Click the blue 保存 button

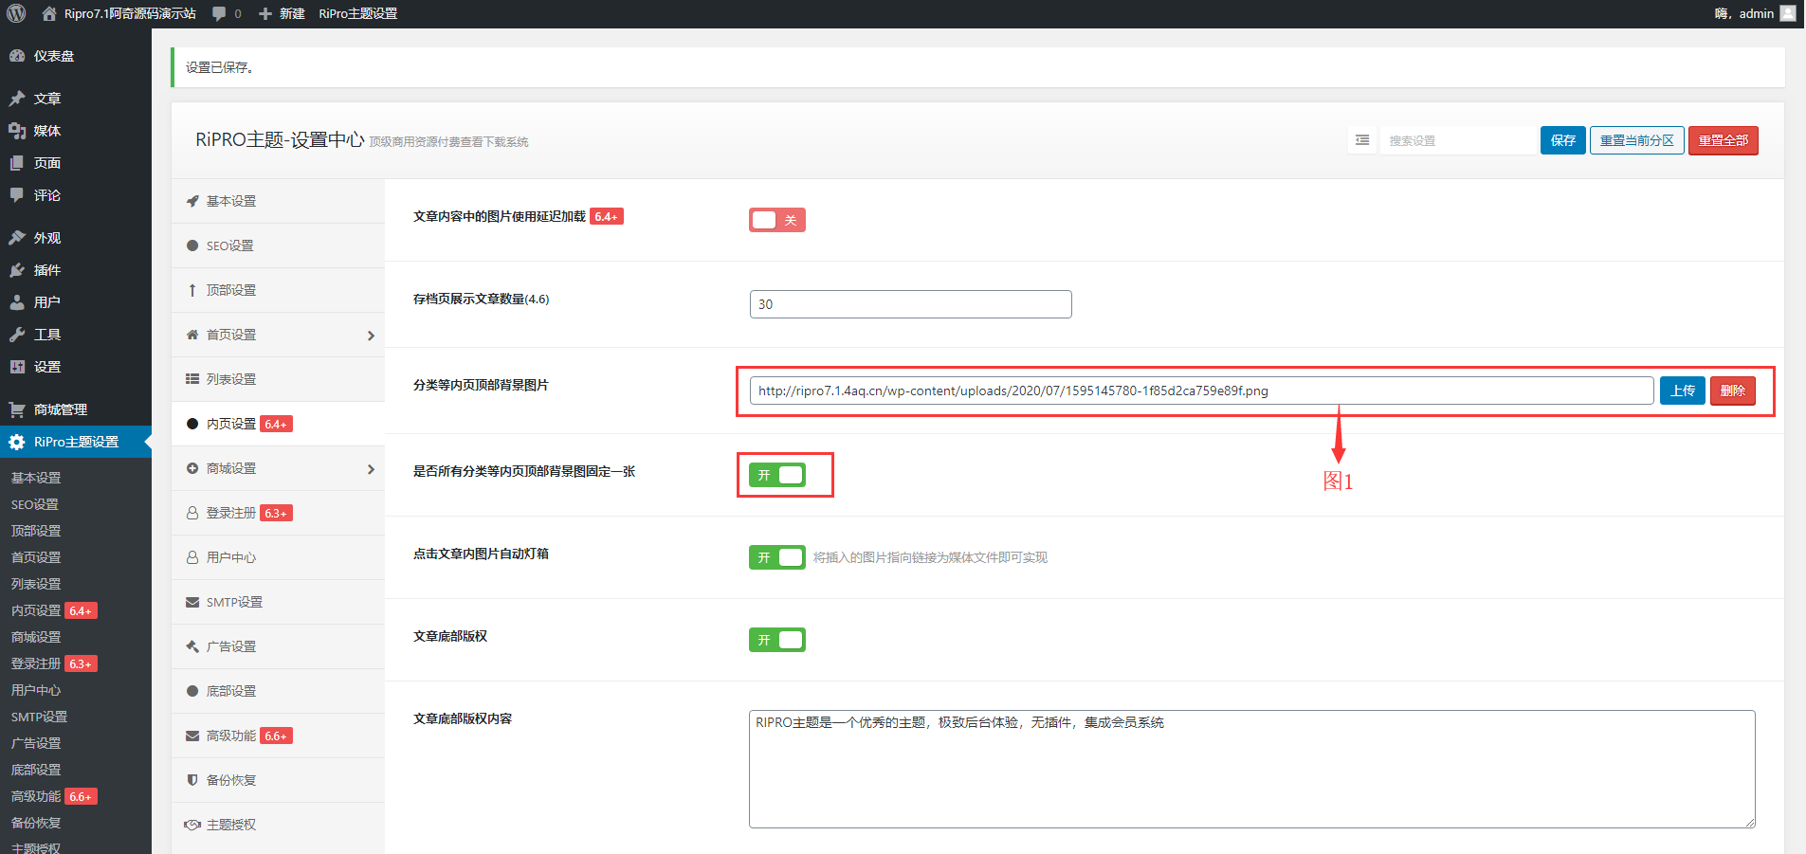point(1563,140)
